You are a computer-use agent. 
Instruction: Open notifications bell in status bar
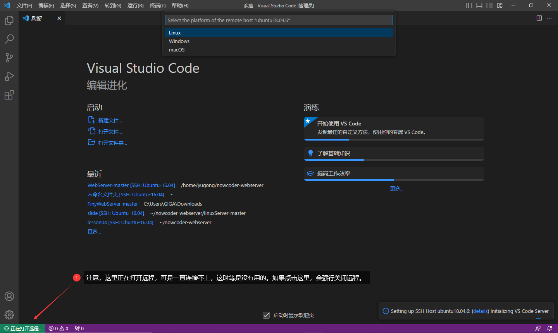click(549, 328)
